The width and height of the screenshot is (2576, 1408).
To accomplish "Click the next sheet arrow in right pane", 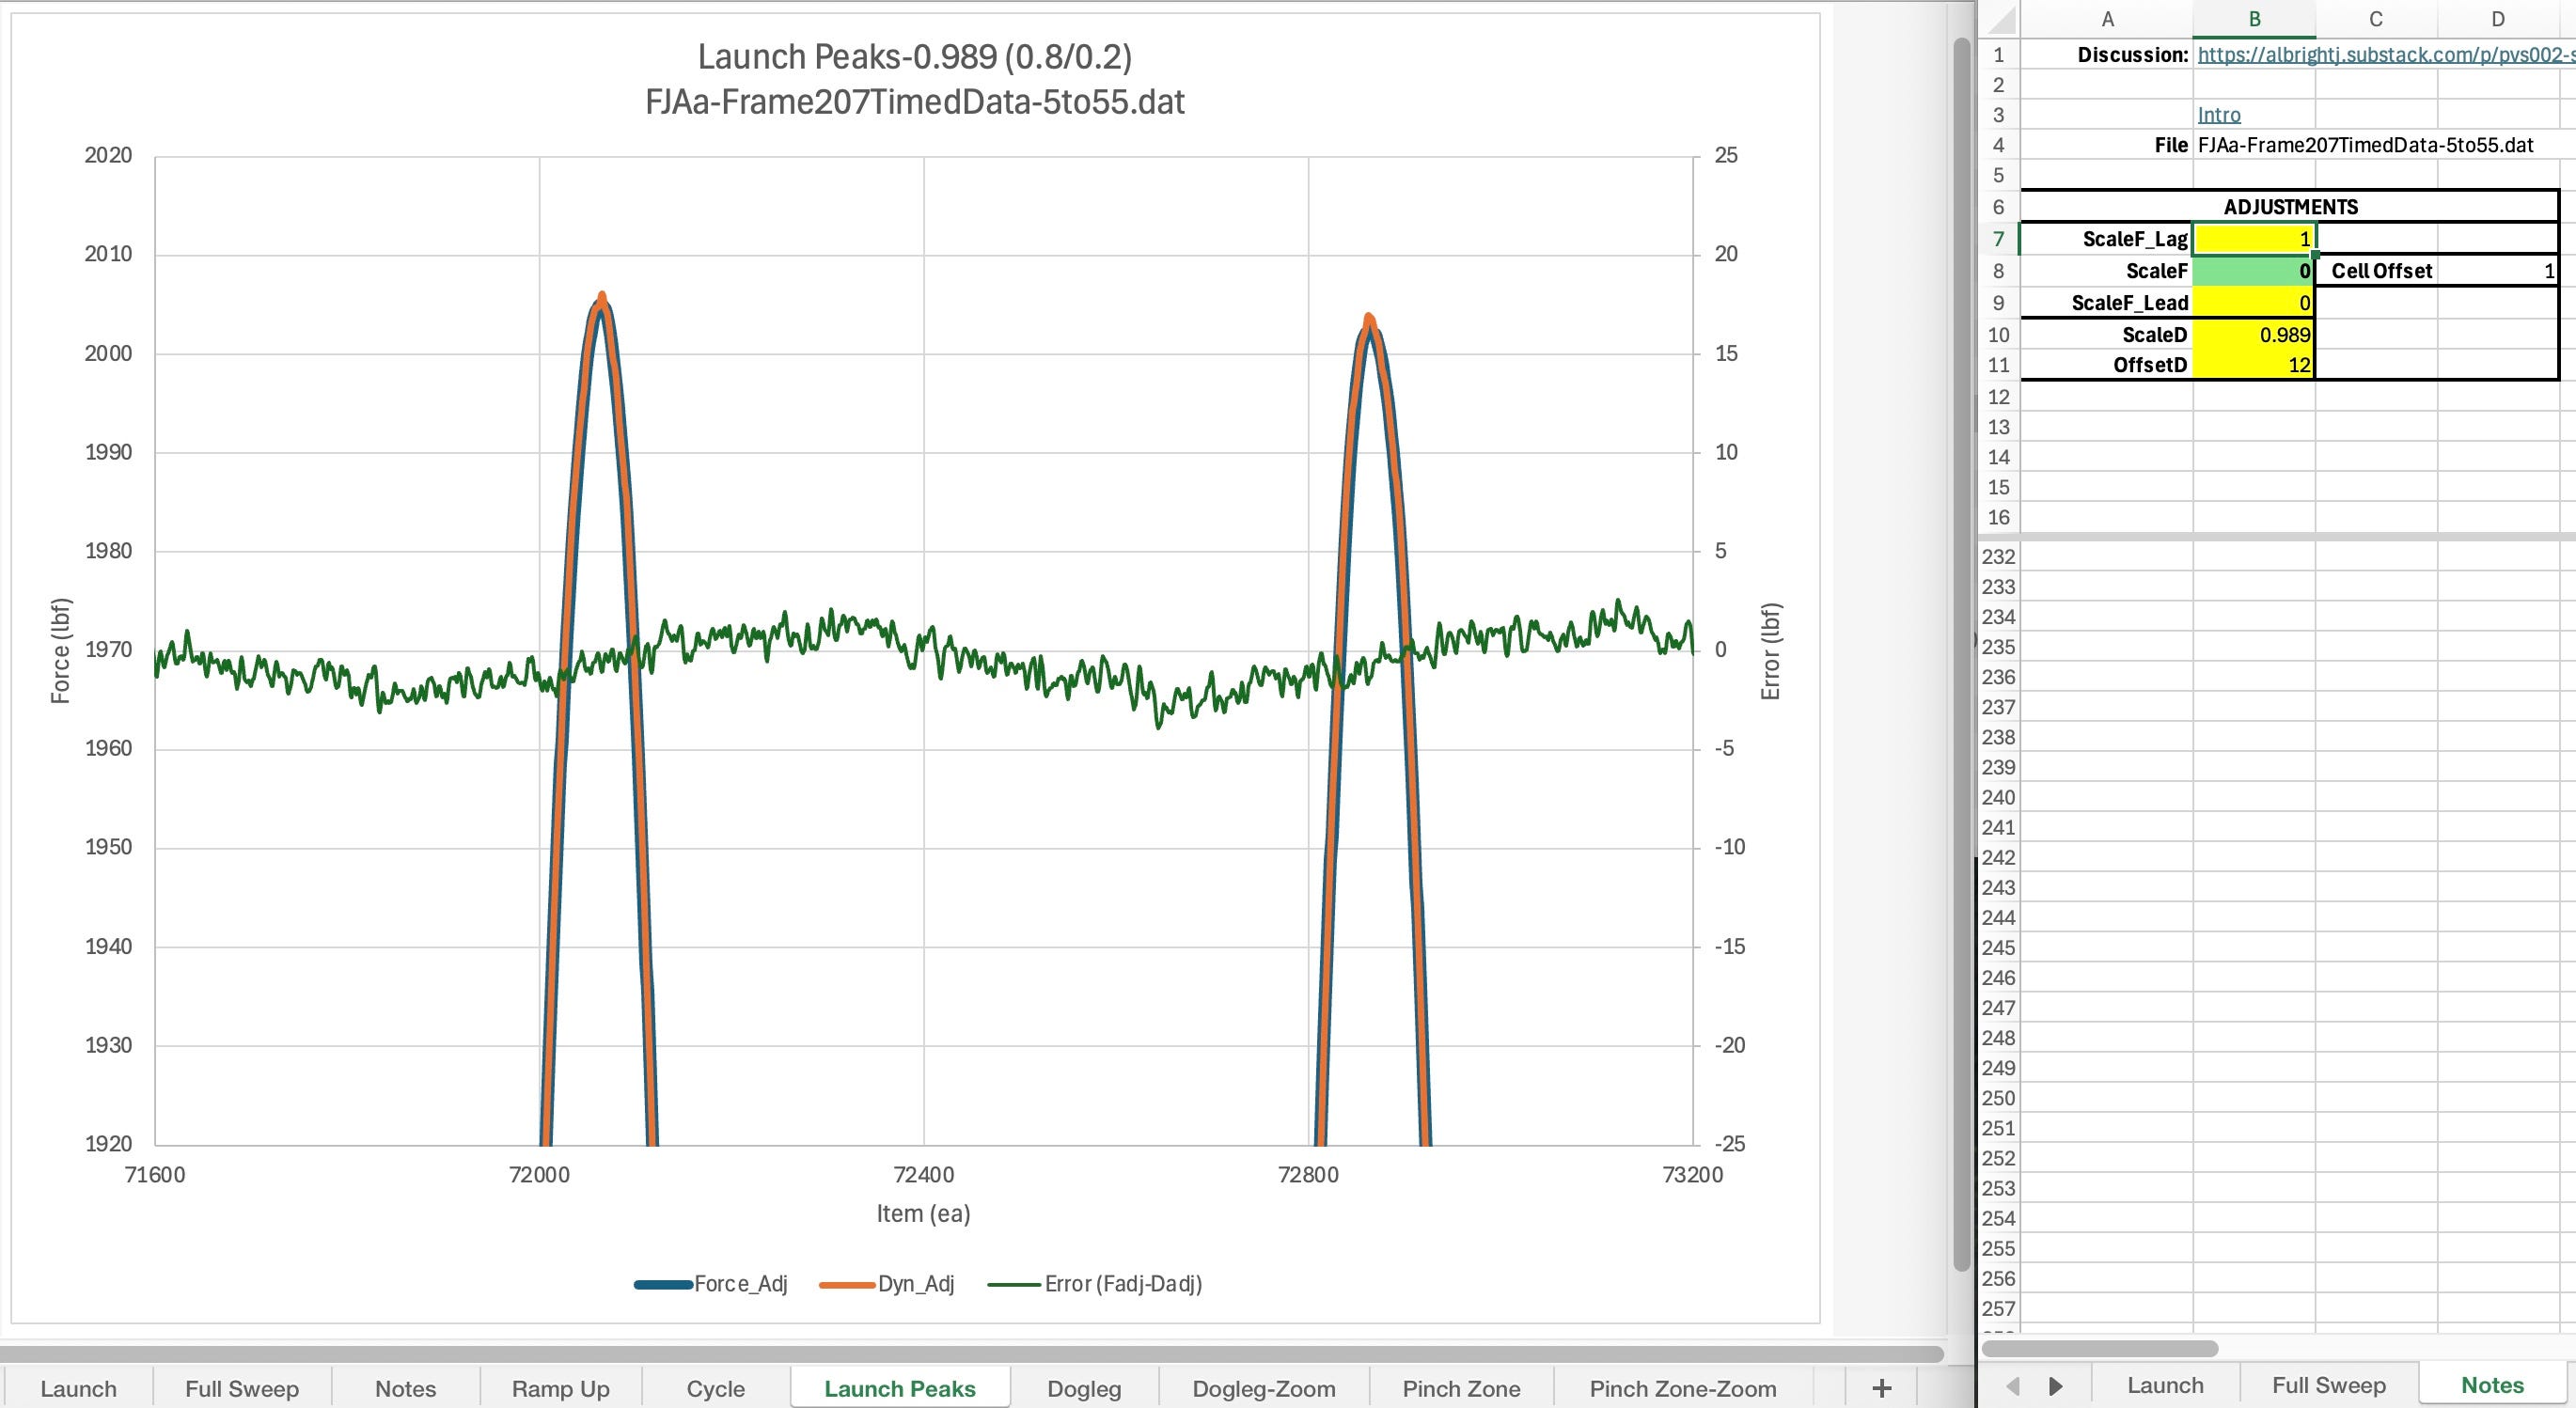I will pyautogui.click(x=2056, y=1386).
